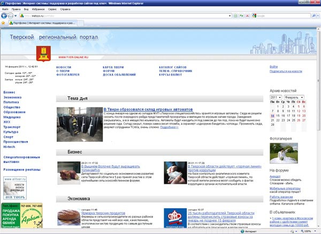
Task: Click the browser Back button
Action: click(x=5, y=16)
